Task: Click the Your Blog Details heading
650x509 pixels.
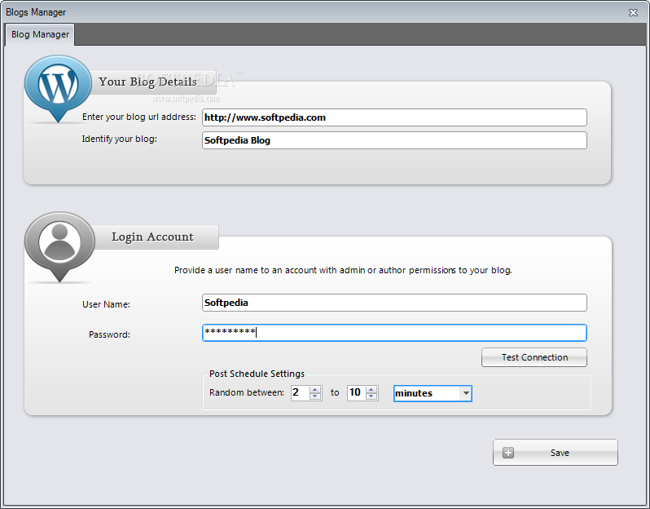Action: pos(147,82)
